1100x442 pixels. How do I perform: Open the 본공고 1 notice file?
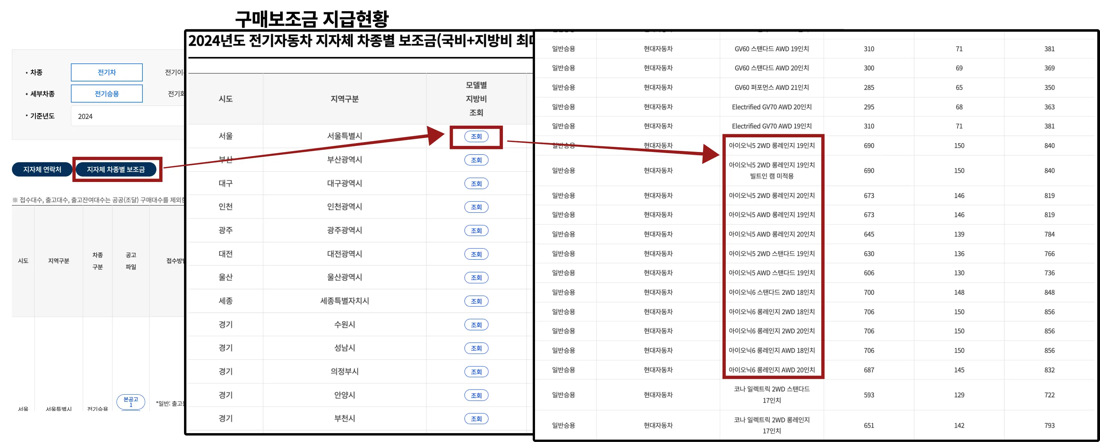click(x=131, y=401)
